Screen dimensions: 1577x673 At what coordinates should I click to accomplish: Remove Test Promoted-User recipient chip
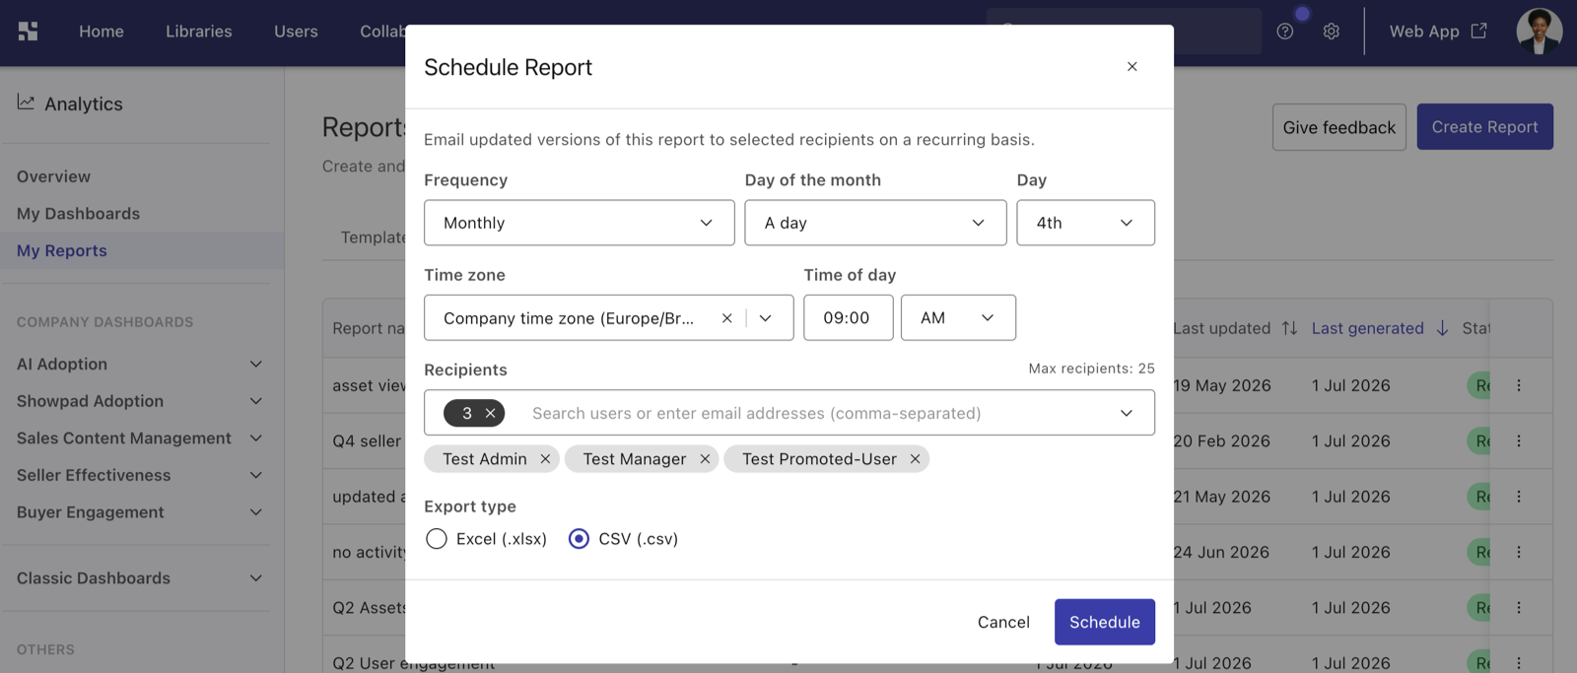click(x=915, y=459)
